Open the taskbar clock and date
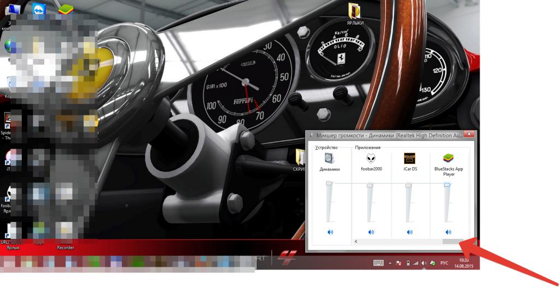Image resolution: width=560 pixels, height=288 pixels. (x=464, y=263)
